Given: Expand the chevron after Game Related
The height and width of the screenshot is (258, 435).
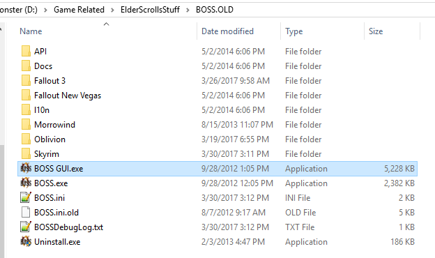Looking at the screenshot, I should (x=112, y=10).
